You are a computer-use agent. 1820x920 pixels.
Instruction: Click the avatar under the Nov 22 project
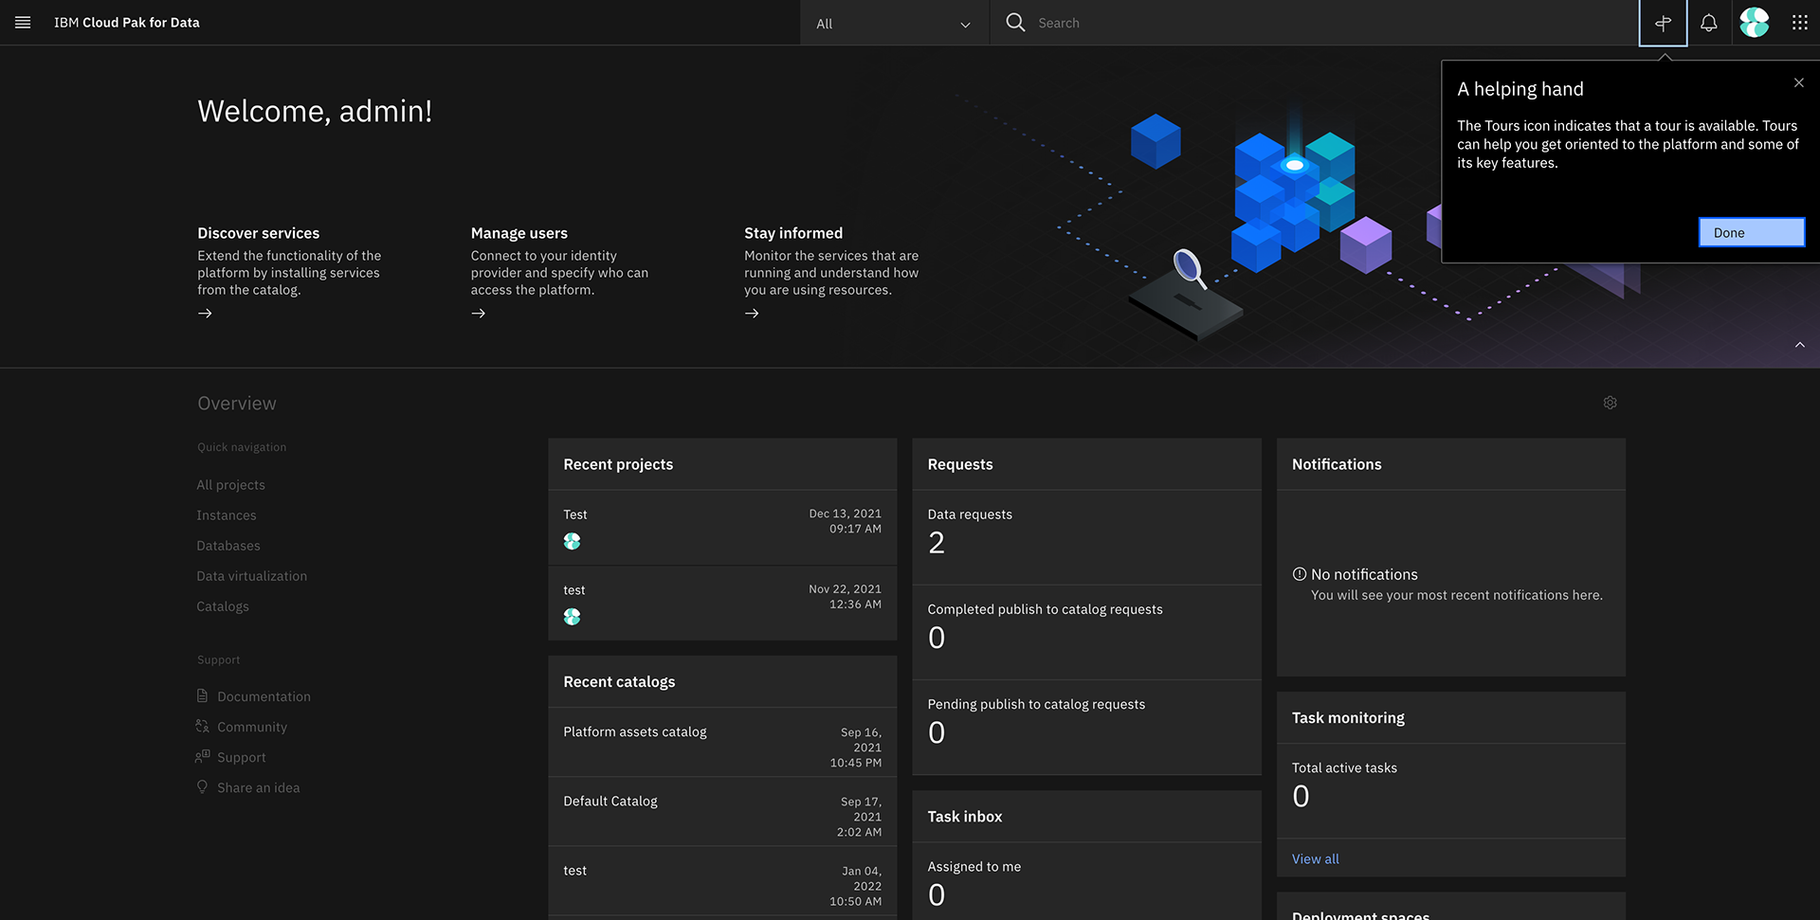[572, 617]
